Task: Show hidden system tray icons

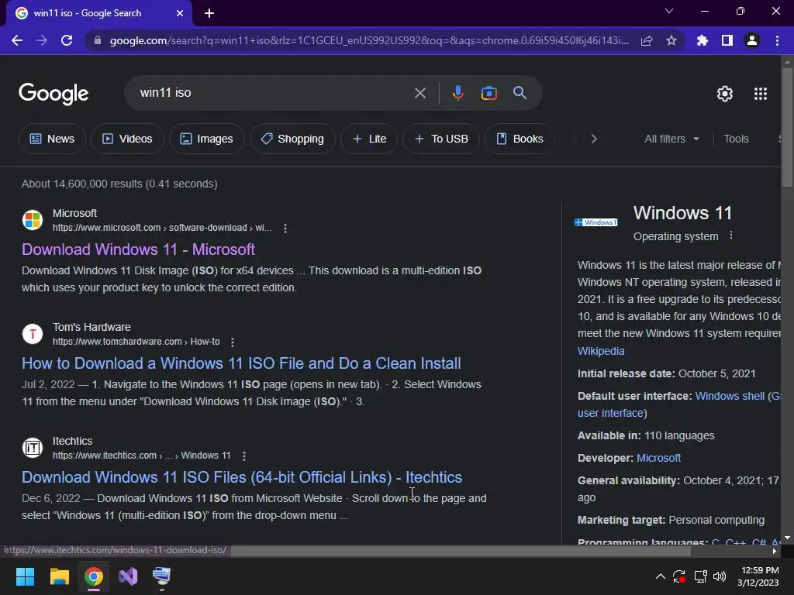Action: point(661,576)
